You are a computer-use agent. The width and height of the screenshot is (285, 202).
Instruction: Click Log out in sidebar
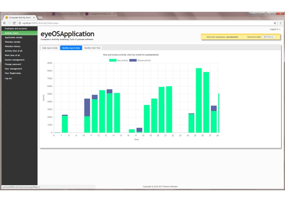[8, 78]
